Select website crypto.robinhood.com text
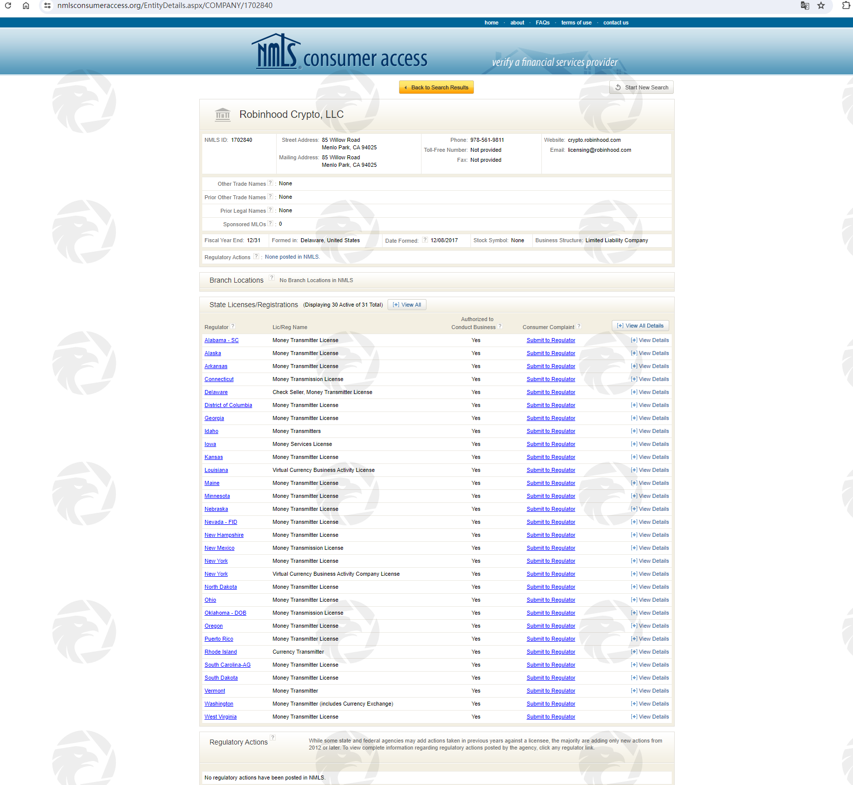The height and width of the screenshot is (785, 853). pos(594,140)
